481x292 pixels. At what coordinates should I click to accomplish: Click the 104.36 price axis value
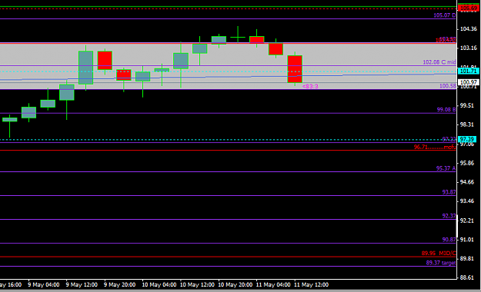469,29
